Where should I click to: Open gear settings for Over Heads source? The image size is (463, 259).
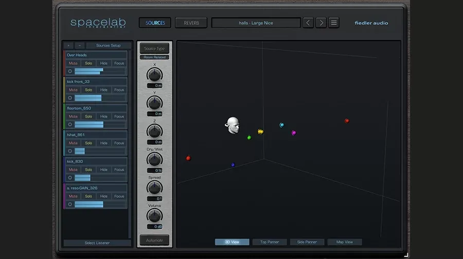(x=70, y=71)
